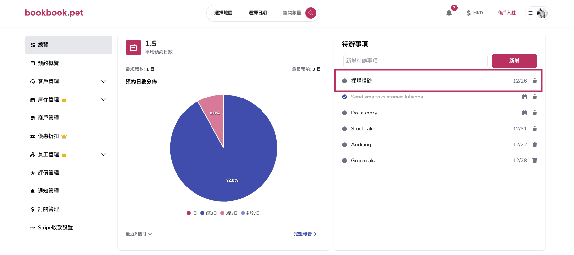Click the crown badge next to 優惠折扣
This screenshot has height=255, width=574.
point(64,136)
